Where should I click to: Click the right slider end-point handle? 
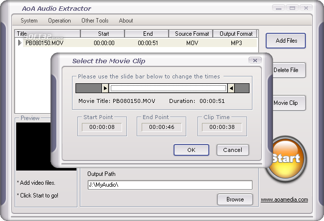click(x=231, y=88)
